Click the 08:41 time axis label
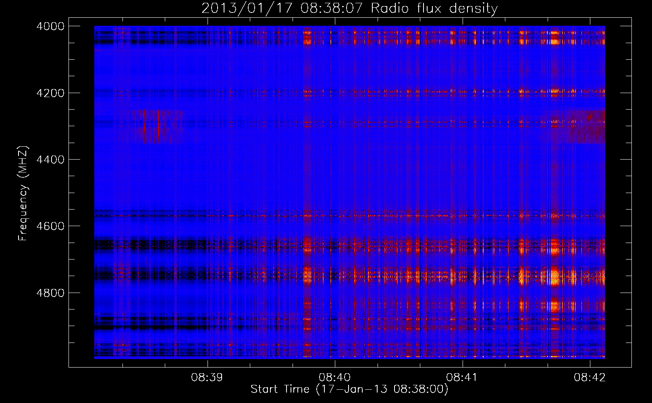 [462, 378]
